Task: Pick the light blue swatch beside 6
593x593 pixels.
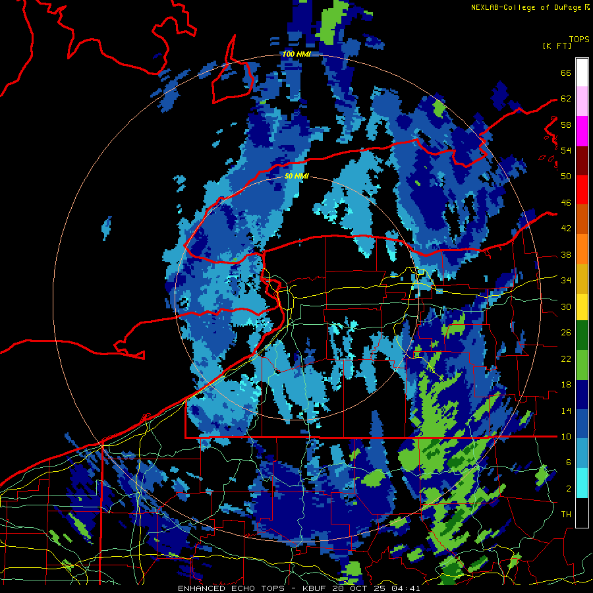Action: point(582,453)
